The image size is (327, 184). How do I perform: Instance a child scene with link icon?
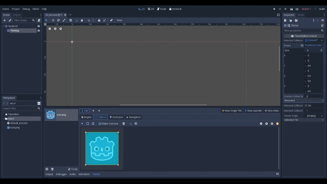pyautogui.click(x=10, y=20)
